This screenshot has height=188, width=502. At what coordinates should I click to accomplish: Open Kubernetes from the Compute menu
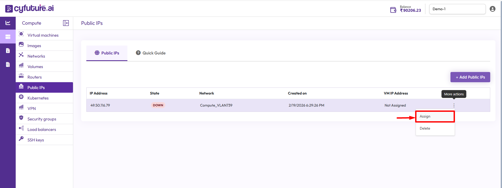(x=38, y=98)
